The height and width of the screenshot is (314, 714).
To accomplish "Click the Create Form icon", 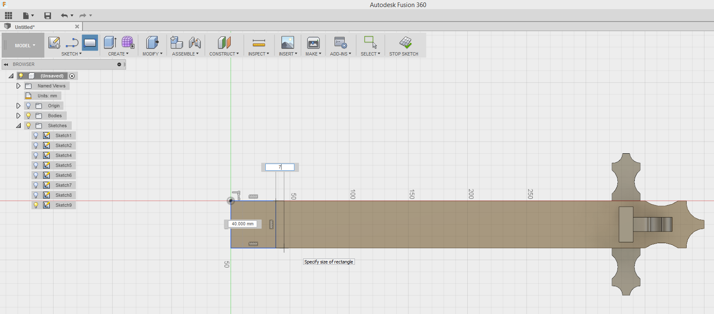I will point(128,42).
